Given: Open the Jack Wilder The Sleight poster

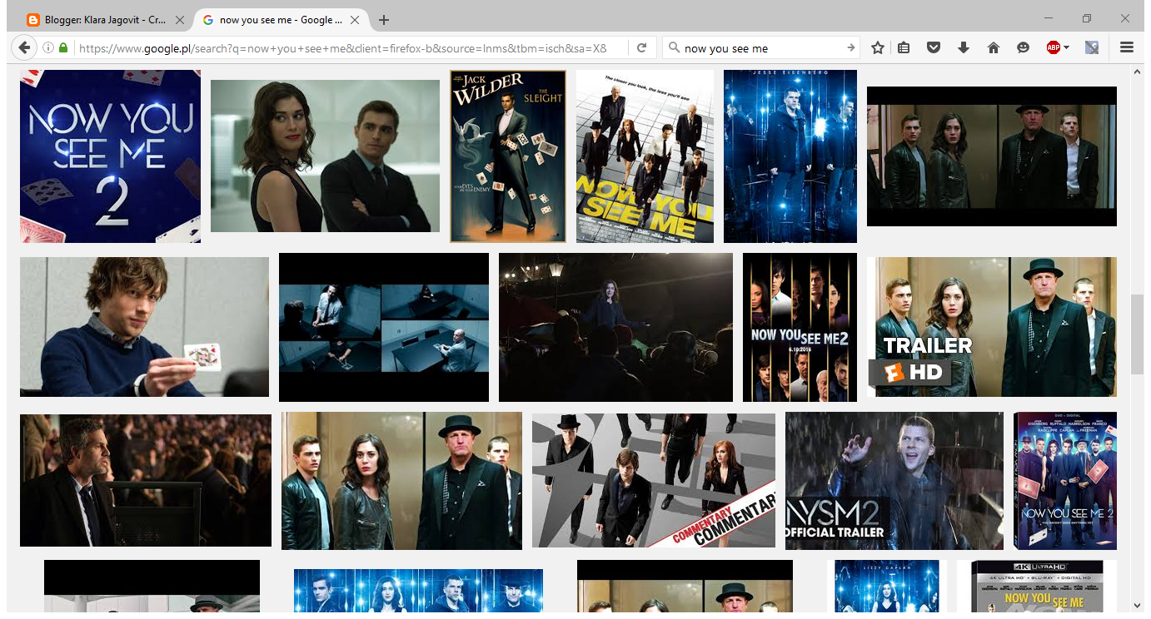Looking at the screenshot, I should [x=508, y=156].
